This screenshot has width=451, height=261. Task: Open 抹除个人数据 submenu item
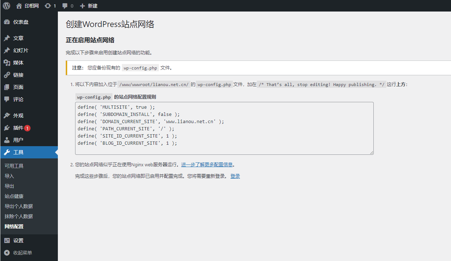(19, 216)
